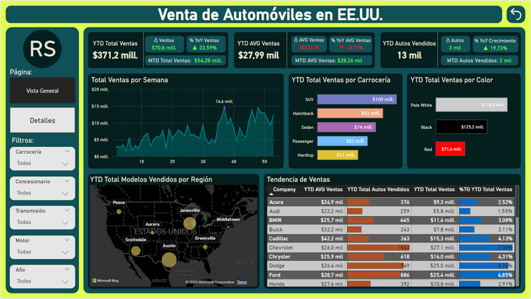
Task: Open the Carrocería Todas dropdown
Action: (43, 163)
